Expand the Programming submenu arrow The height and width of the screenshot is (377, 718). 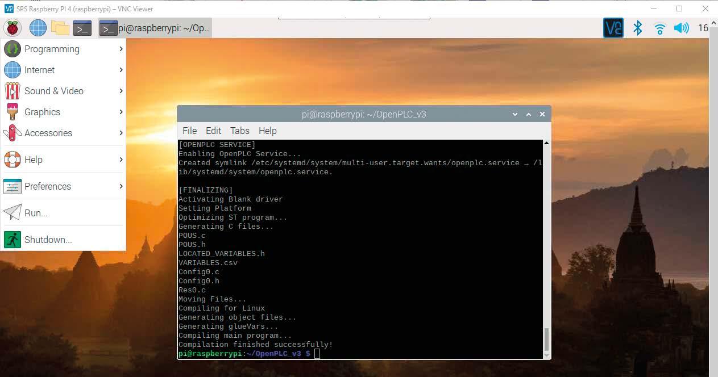121,49
